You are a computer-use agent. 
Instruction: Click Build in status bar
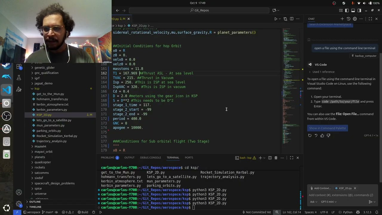(x=83, y=212)
